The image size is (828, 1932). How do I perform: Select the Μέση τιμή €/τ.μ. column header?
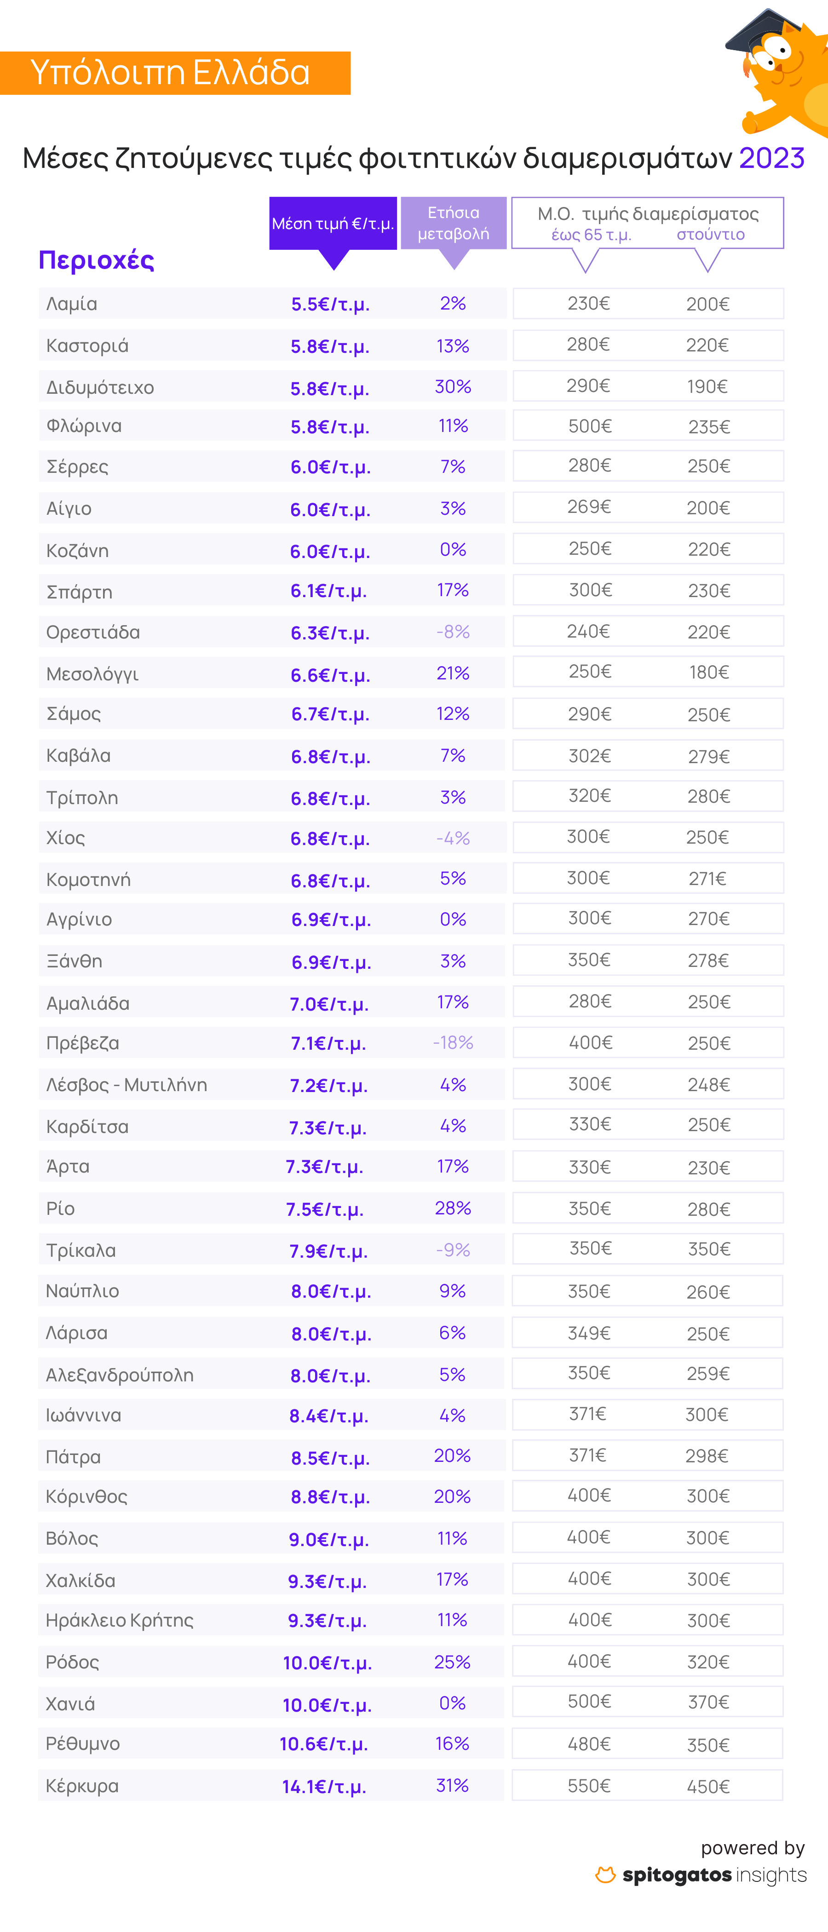point(332,224)
